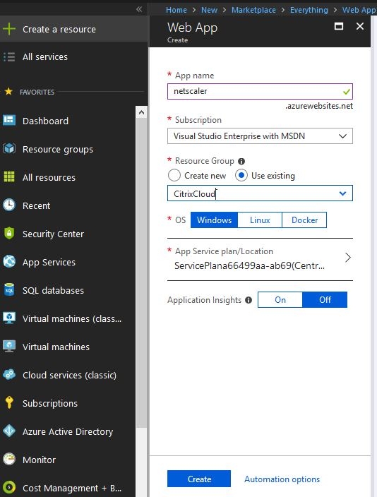Collapse the sidebar with double chevron
The width and height of the screenshot is (377, 497).
point(139,9)
